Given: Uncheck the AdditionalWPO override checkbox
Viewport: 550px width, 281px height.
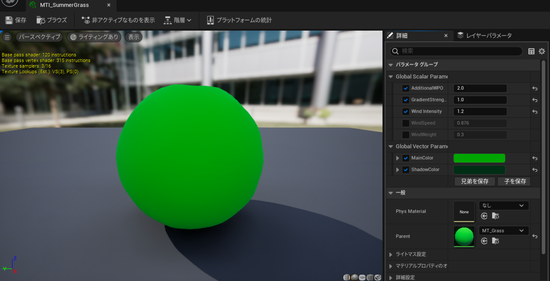Looking at the screenshot, I should coord(406,88).
